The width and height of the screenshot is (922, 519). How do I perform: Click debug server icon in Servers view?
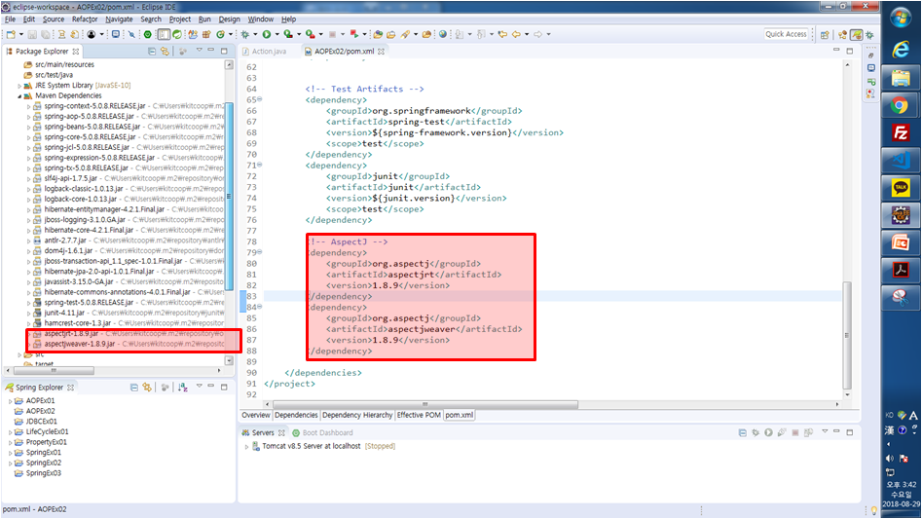pyautogui.click(x=756, y=432)
